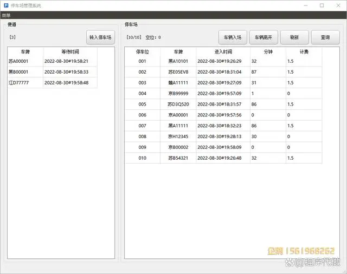The height and width of the screenshot is (274, 347).
Task: Minimize the 停车场管理系统 window
Action: coord(306,5)
